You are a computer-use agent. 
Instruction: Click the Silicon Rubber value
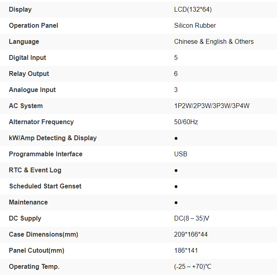[x=195, y=25]
